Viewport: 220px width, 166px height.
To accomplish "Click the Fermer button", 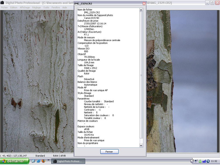I will (109, 151).
